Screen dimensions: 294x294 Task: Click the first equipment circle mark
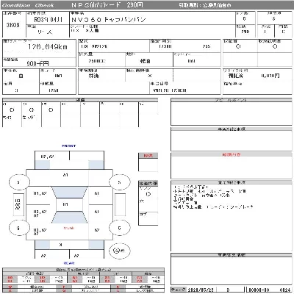point(12,110)
